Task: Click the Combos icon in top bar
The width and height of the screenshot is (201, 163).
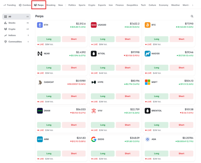Action: pos(20,5)
